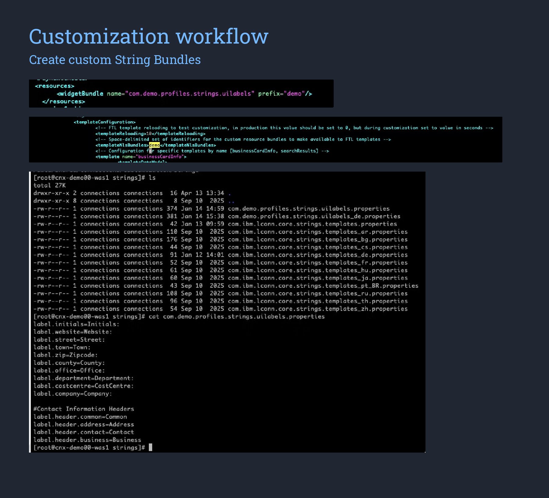The image size is (549, 498).
Task: Click the label.header.business=Business line
Action: [87, 440]
